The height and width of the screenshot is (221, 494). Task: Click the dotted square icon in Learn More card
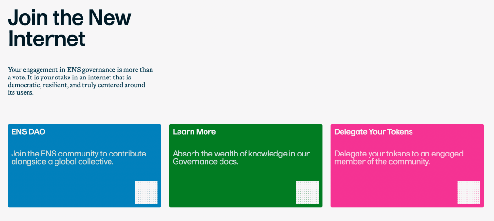[x=307, y=192]
